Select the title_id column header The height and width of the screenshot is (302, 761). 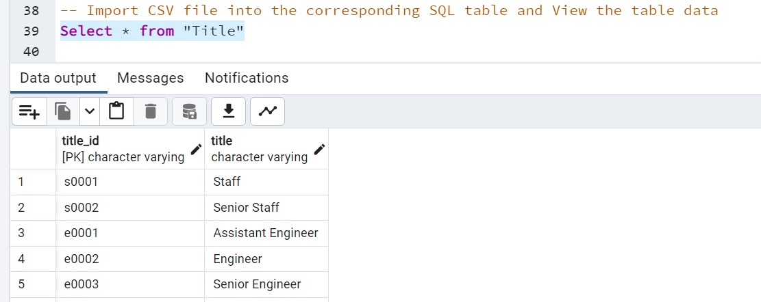130,148
